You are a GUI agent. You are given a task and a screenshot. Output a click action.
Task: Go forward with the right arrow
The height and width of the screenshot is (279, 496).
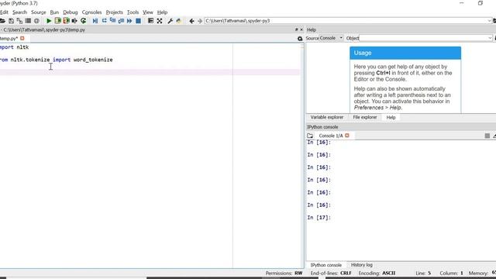click(200, 21)
